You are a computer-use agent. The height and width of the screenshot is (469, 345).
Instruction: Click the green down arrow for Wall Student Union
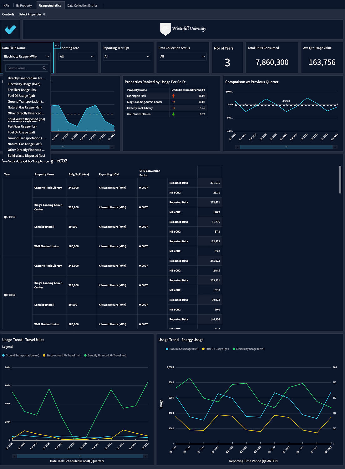point(173,114)
